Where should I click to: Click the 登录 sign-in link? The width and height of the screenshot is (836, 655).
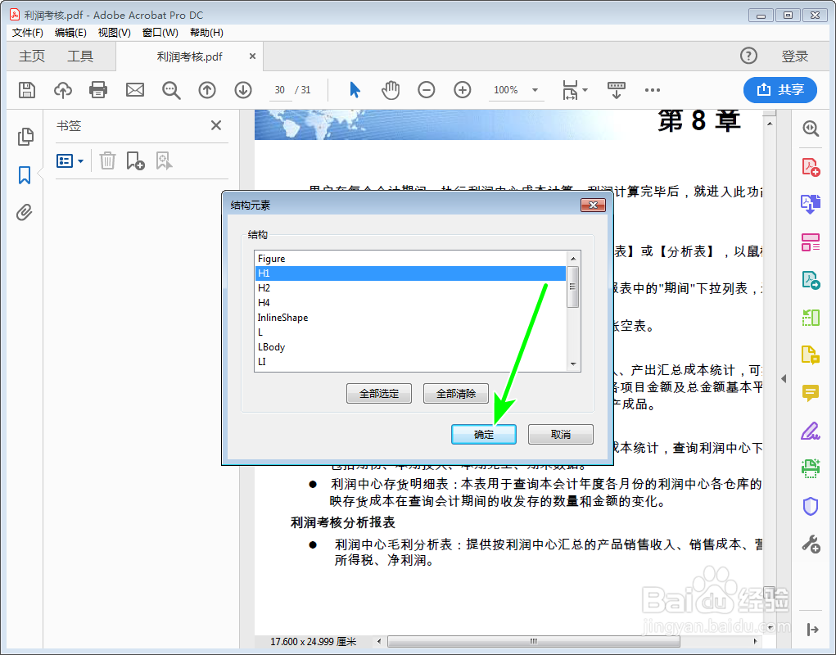tap(794, 56)
